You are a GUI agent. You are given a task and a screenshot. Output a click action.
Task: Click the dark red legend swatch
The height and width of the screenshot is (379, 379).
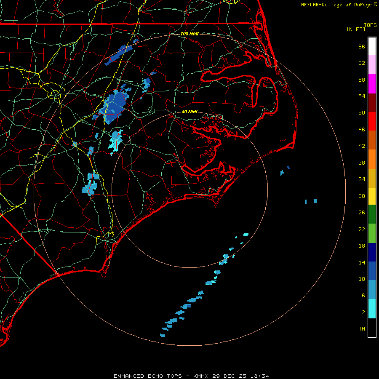[372, 102]
